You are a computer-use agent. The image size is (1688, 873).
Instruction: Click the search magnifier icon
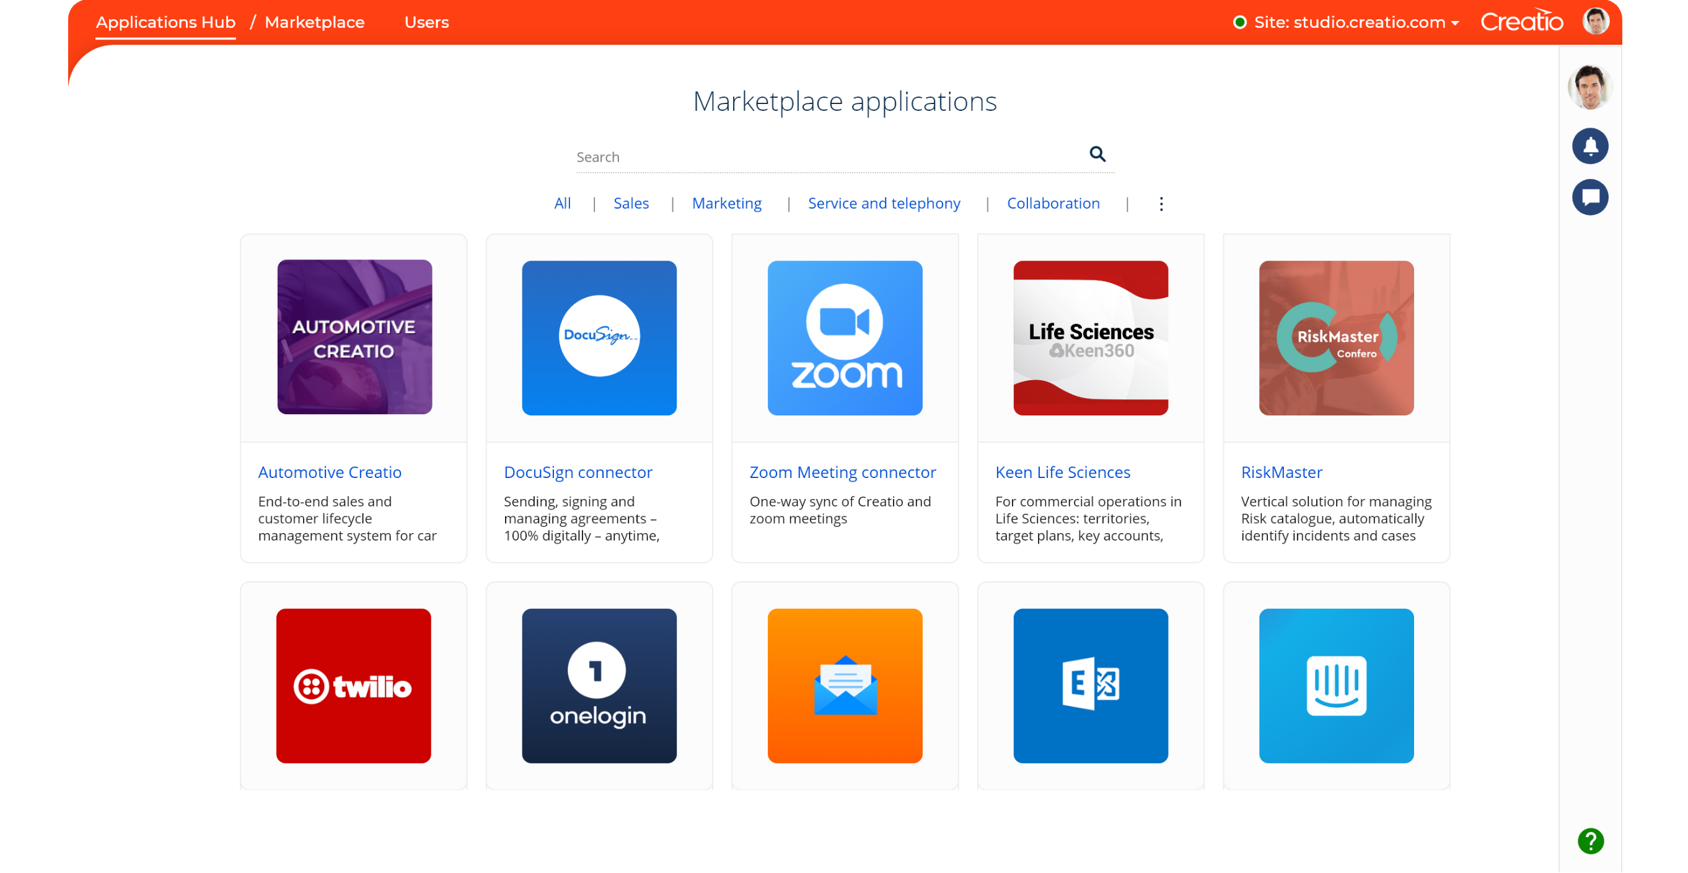(x=1097, y=155)
